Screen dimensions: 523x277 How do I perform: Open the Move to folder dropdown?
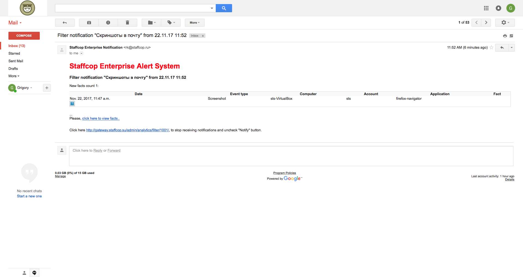[x=152, y=23]
